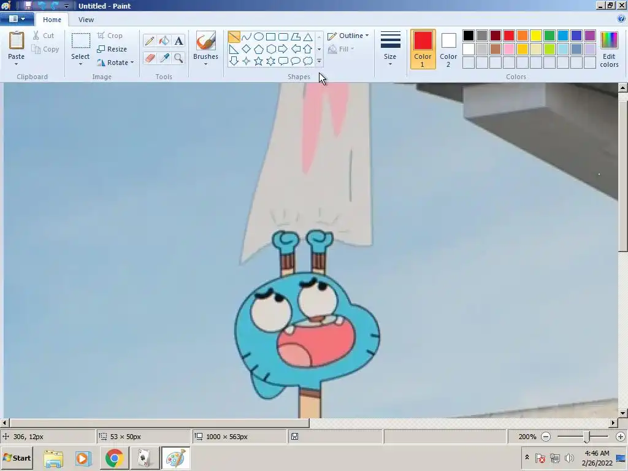628x471 pixels.
Task: Choose the Oval shape
Action: click(x=259, y=37)
